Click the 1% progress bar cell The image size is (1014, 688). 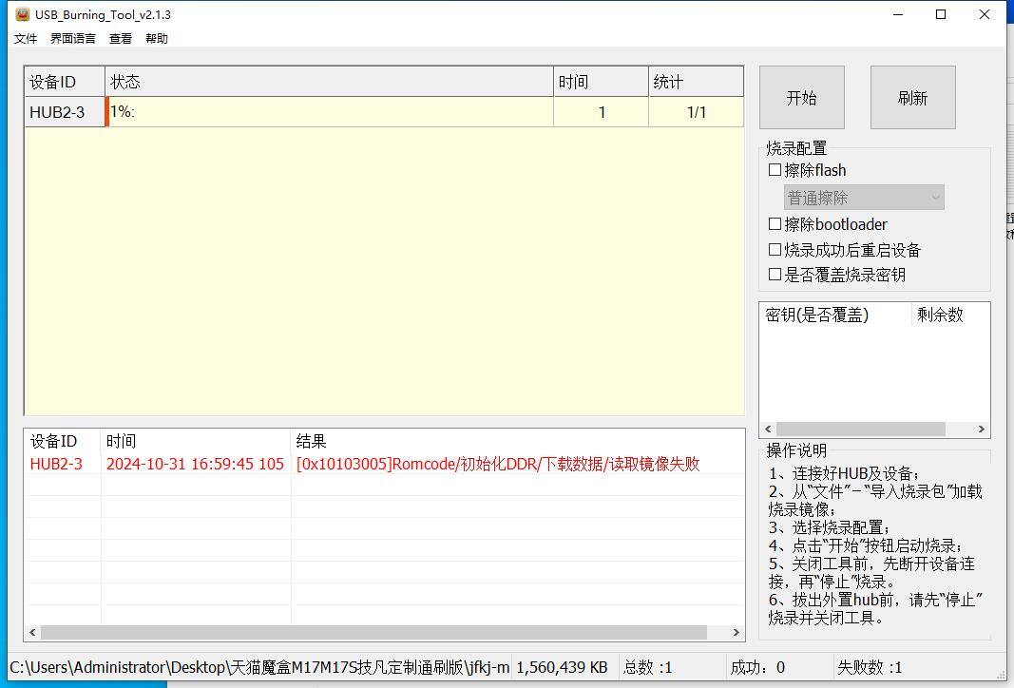tap(329, 112)
